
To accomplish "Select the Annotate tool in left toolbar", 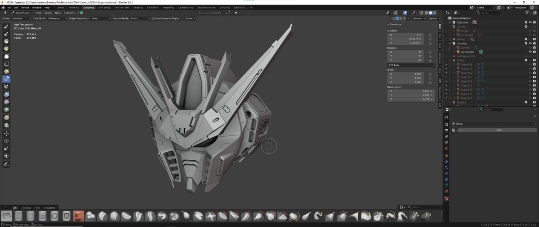I will 6,164.
